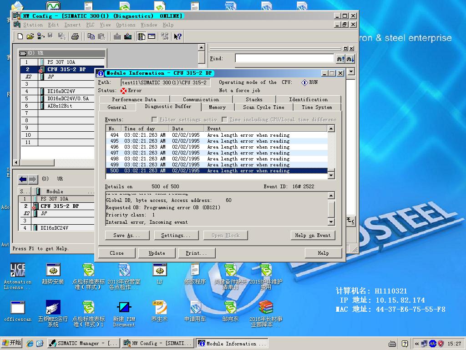
Task: Click down arrow of the event details scrollbar
Action: (331, 222)
